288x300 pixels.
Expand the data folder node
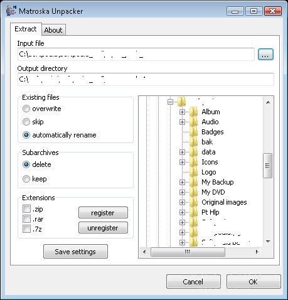coord(182,152)
